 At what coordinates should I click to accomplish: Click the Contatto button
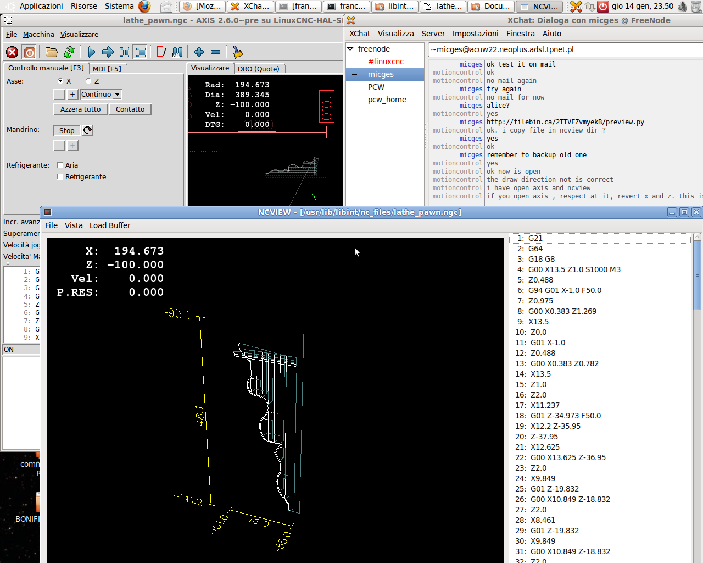pyautogui.click(x=130, y=109)
